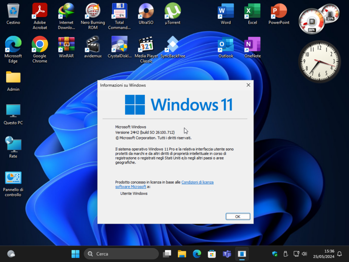Screen dimensions: 349x262
Task: Click the OK button in the dialog
Action: point(238,217)
